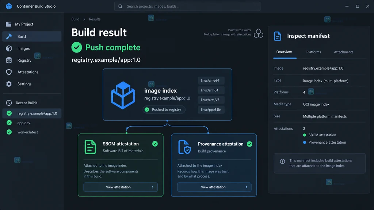374x210 pixels.
Task: Click the Results breadcrumb
Action: tap(95, 19)
